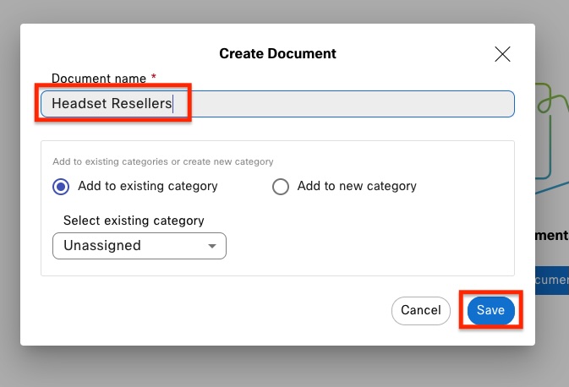Viewport: 569px width, 387px height.
Task: Close the Create Document dialog with X
Action: tap(502, 54)
